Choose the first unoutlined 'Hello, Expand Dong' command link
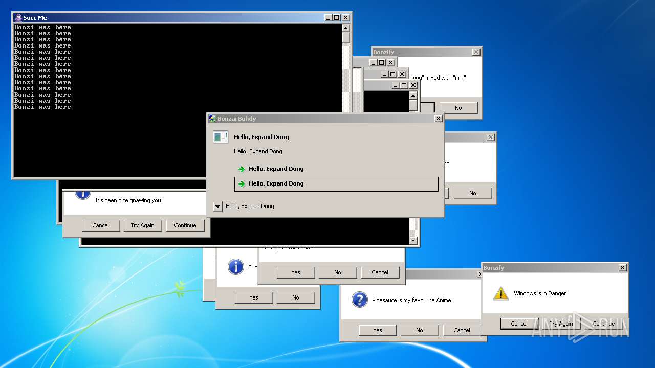 coord(336,169)
